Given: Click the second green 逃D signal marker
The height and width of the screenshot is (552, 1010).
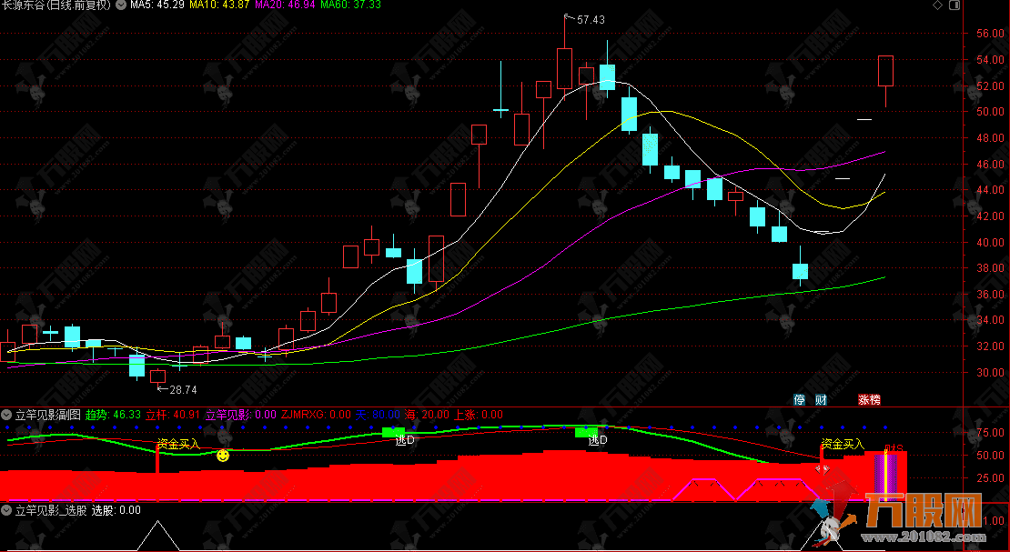Looking at the screenshot, I should click(586, 433).
